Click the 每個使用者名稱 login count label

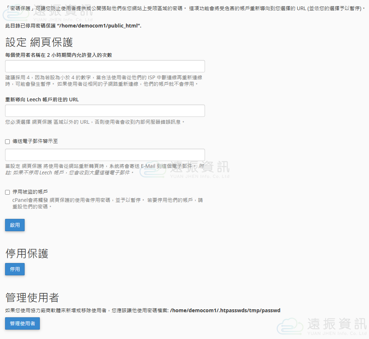coord(59,55)
